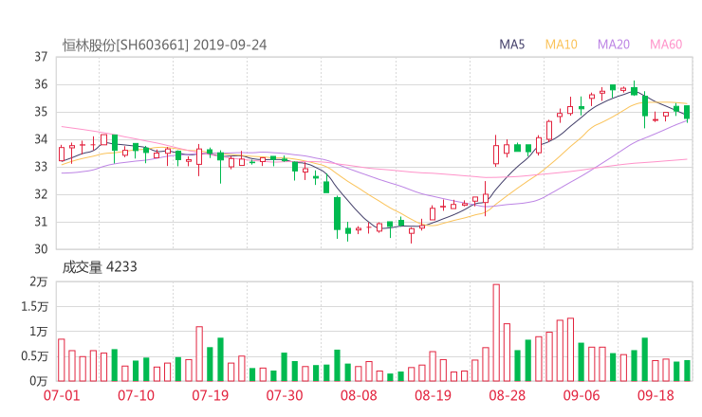Click the first red candlestick at 07-01
This screenshot has height=417, width=702.
62,154
